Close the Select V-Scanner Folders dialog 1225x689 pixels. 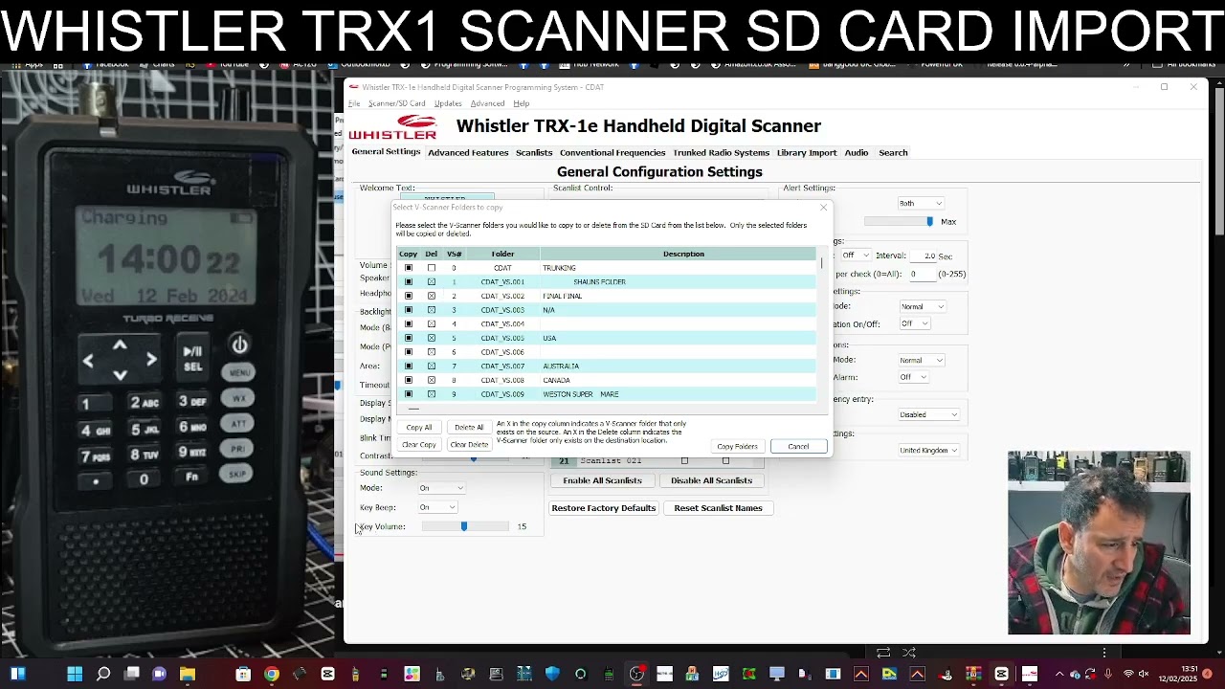pyautogui.click(x=823, y=207)
